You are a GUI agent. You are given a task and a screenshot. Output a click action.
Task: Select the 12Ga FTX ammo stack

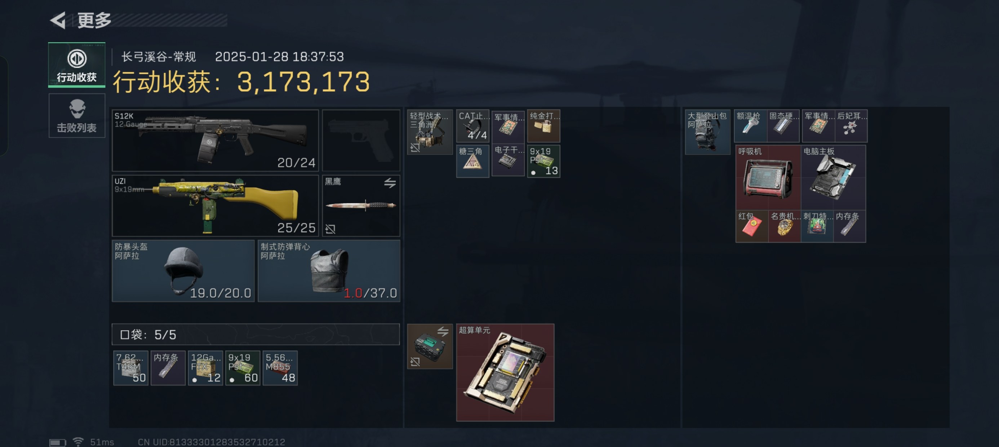[205, 368]
